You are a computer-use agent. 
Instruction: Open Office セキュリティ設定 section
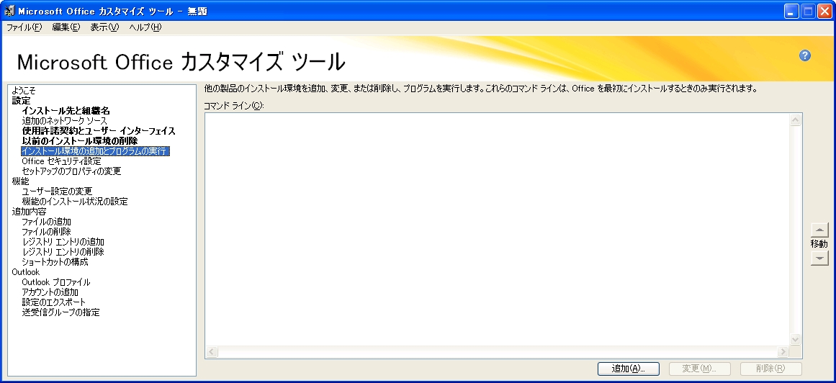[61, 161]
